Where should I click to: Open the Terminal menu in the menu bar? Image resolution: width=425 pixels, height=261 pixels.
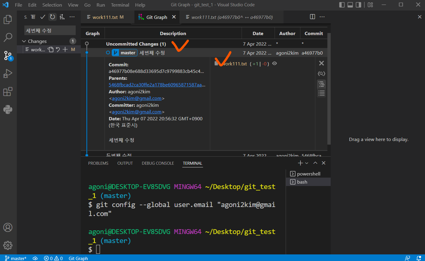120,5
